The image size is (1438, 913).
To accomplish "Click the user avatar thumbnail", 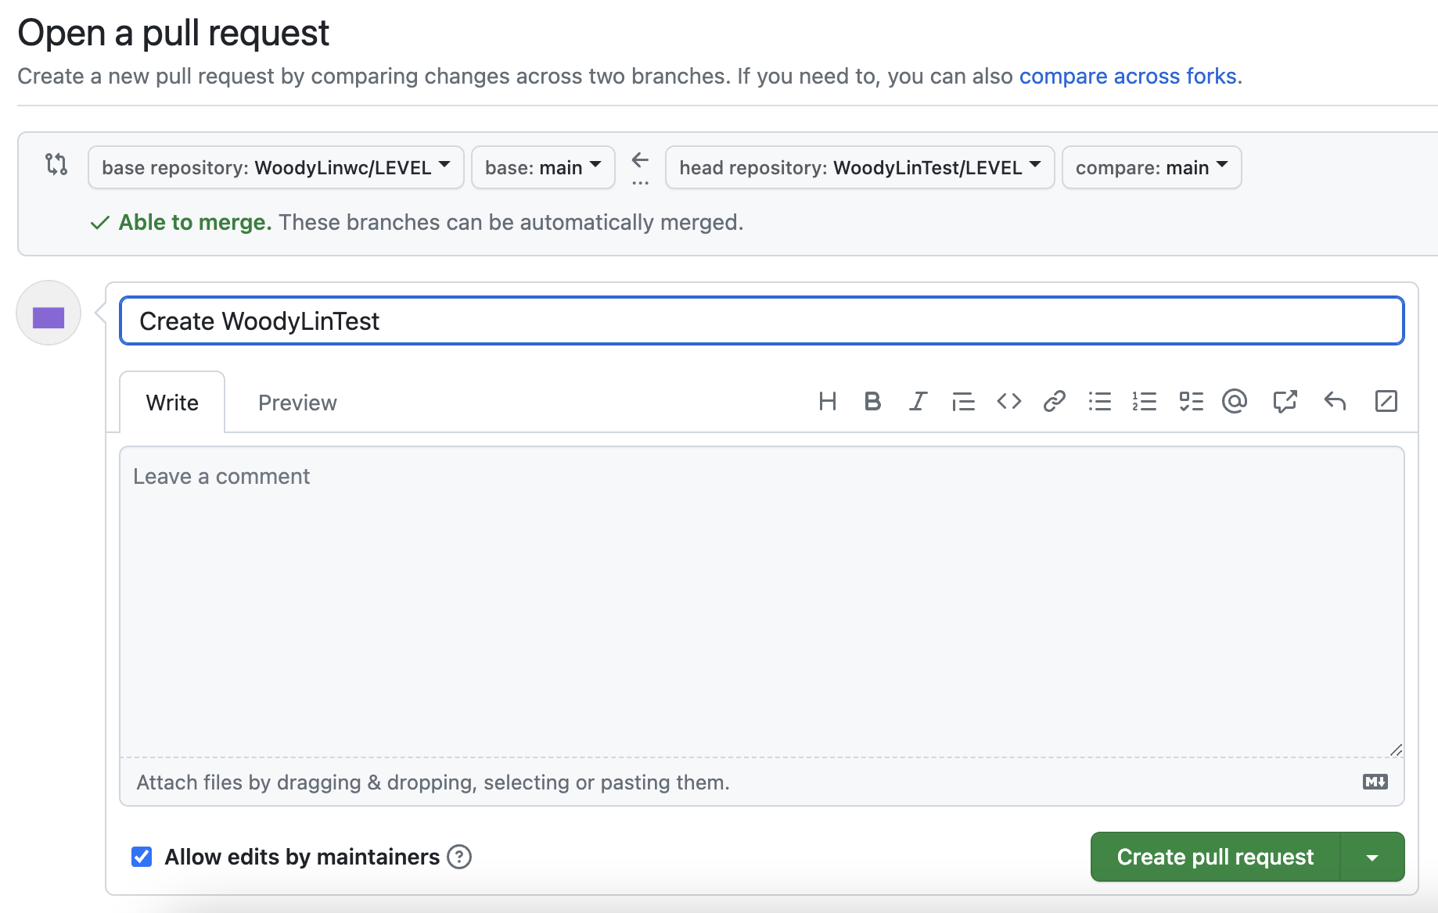I will pos(49,313).
